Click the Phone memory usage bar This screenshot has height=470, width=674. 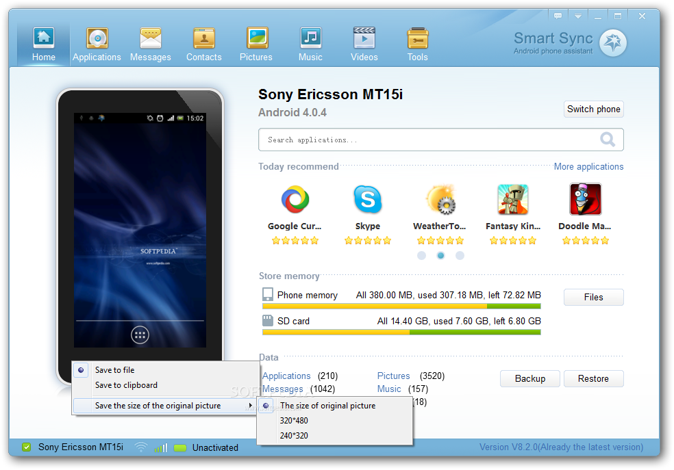tap(401, 306)
